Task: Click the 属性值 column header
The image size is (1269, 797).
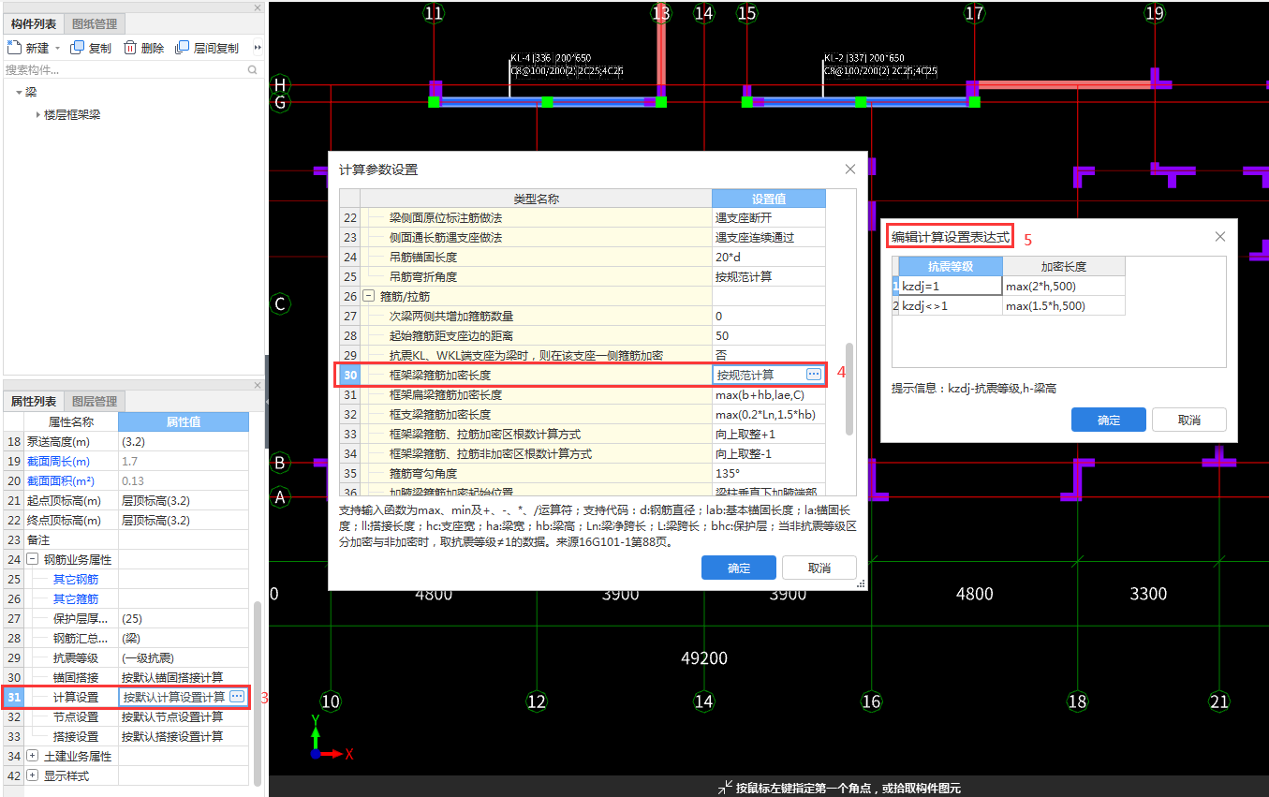Action: pyautogui.click(x=184, y=421)
